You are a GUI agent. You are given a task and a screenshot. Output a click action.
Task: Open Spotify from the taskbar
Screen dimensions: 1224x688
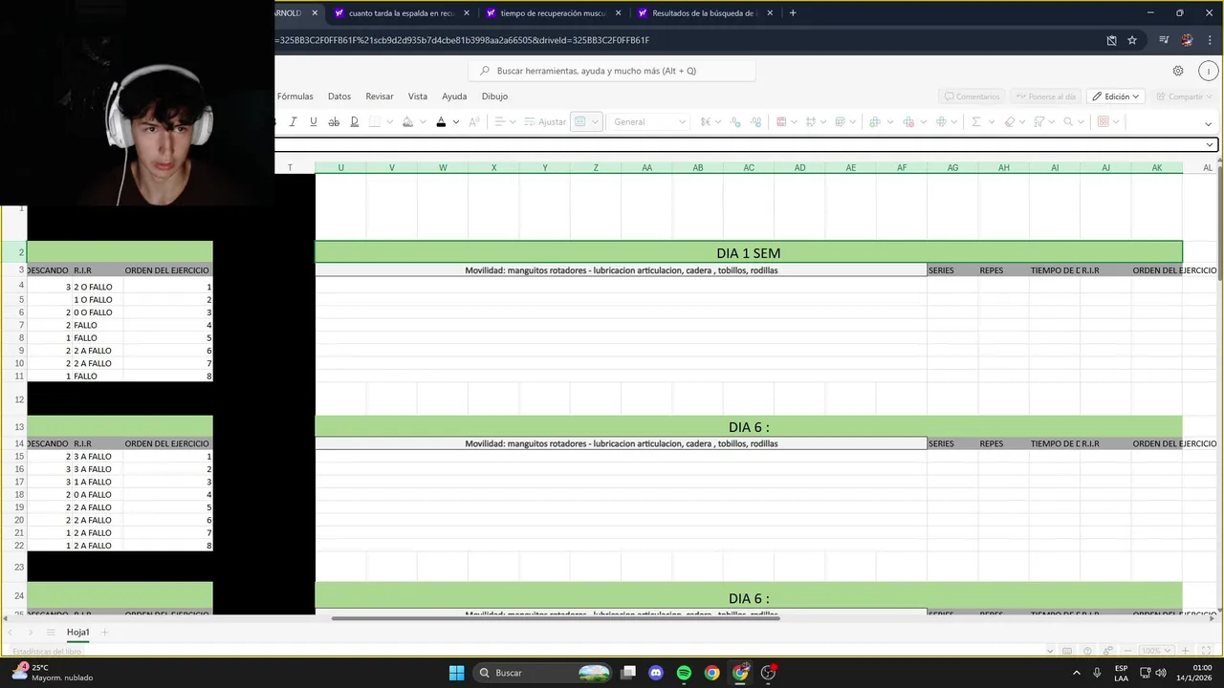coord(684,673)
